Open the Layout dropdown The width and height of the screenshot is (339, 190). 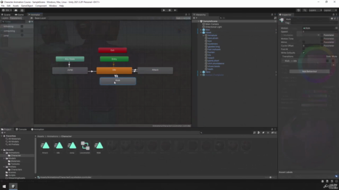330,10
